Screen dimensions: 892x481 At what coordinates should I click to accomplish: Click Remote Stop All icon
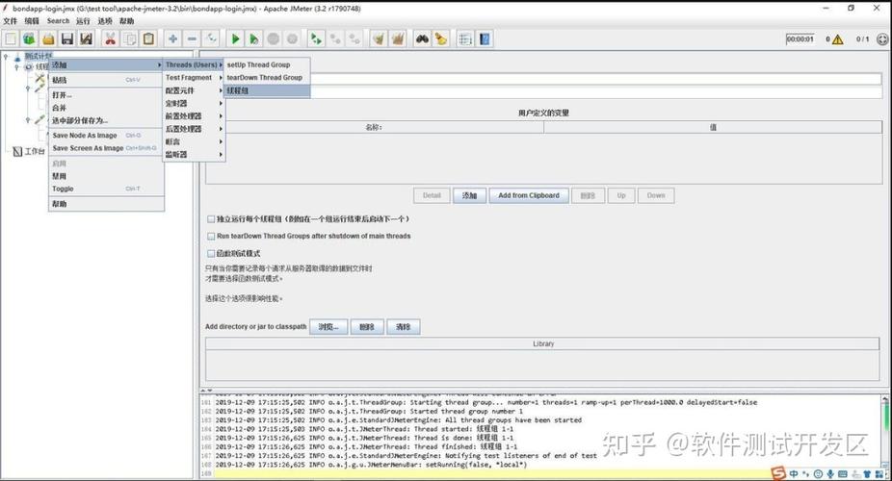tap(335, 38)
